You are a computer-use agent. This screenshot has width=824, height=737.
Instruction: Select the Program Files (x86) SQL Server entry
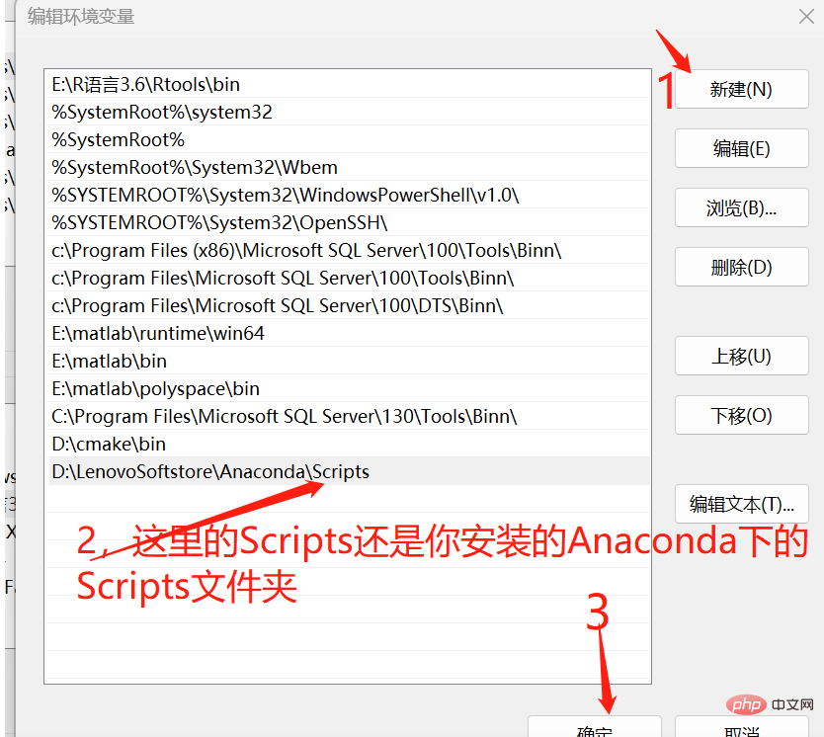[348, 250]
